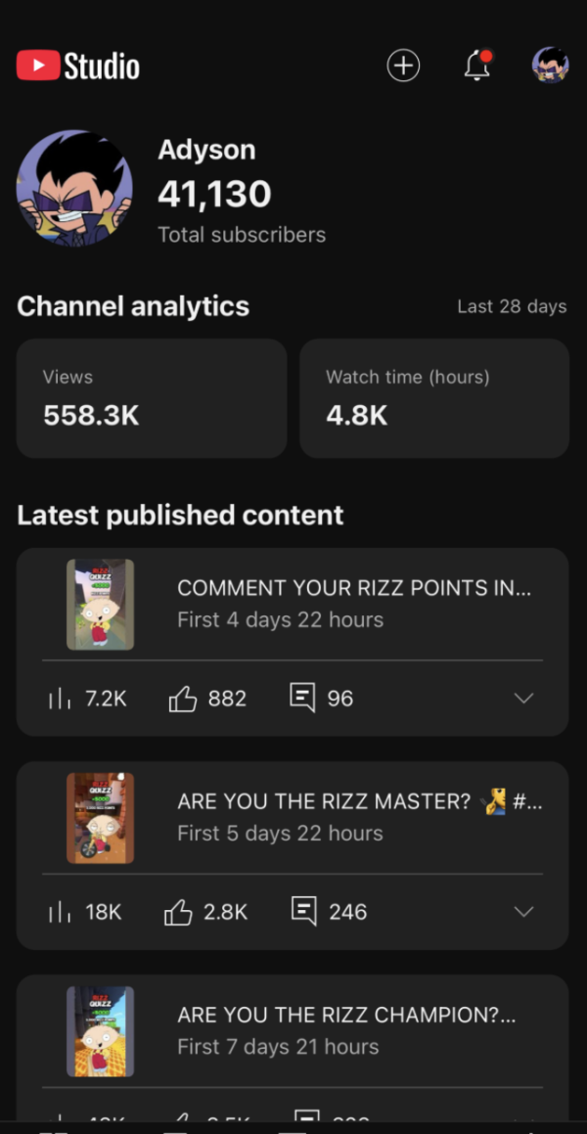Open the Channel analytics heading
Screen dimensions: 587x1134
click(133, 306)
